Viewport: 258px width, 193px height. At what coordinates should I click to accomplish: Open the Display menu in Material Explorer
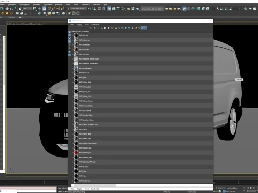80,25
